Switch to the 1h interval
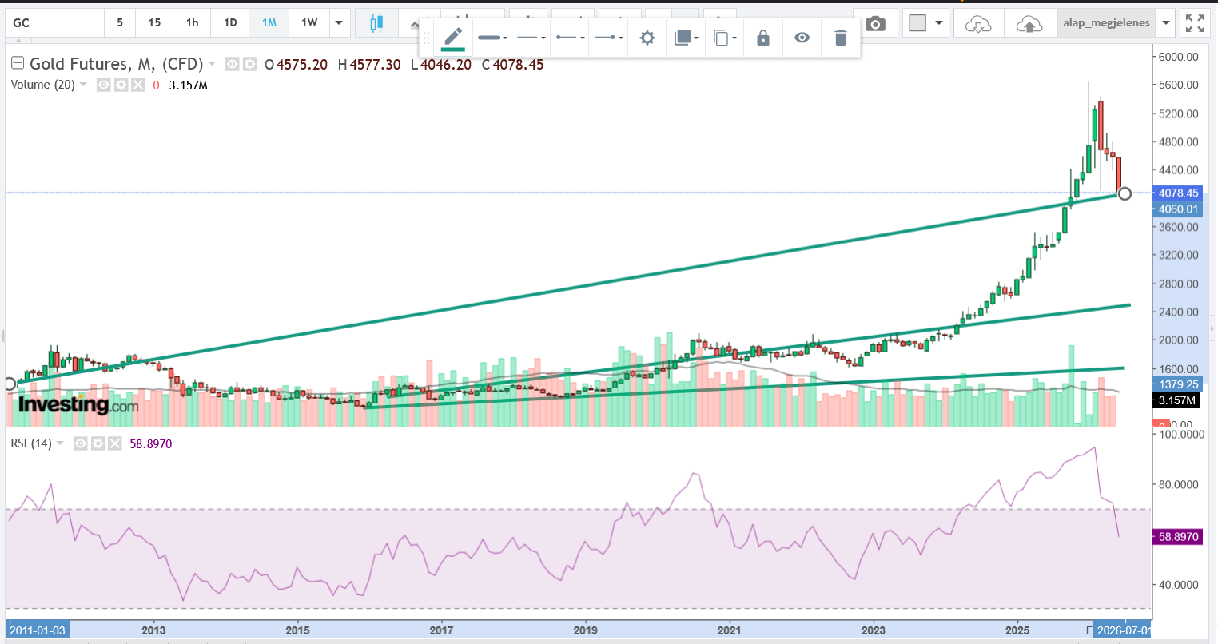The height and width of the screenshot is (644, 1218). coord(193,23)
